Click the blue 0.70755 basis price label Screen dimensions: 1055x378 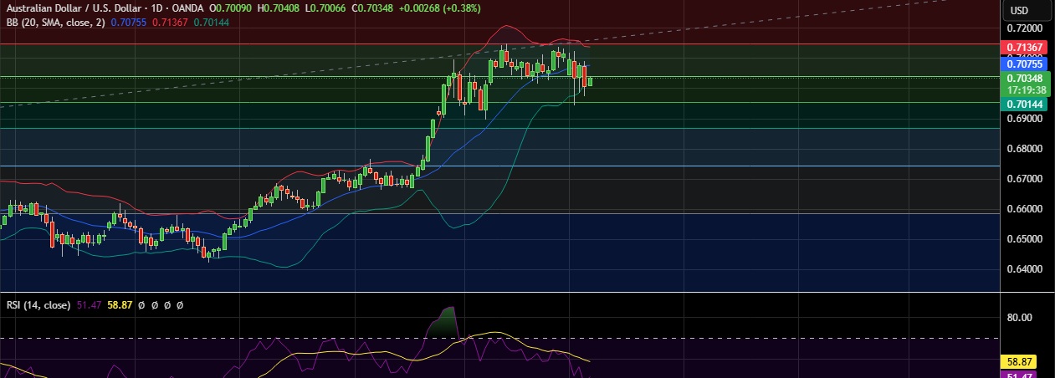tap(1024, 64)
